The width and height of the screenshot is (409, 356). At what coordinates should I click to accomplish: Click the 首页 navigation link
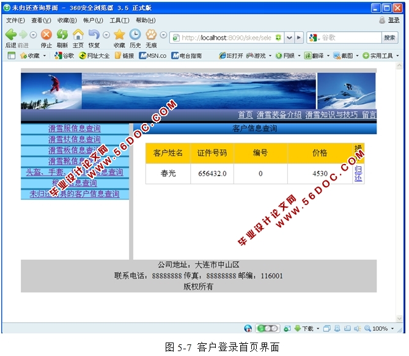245,114
